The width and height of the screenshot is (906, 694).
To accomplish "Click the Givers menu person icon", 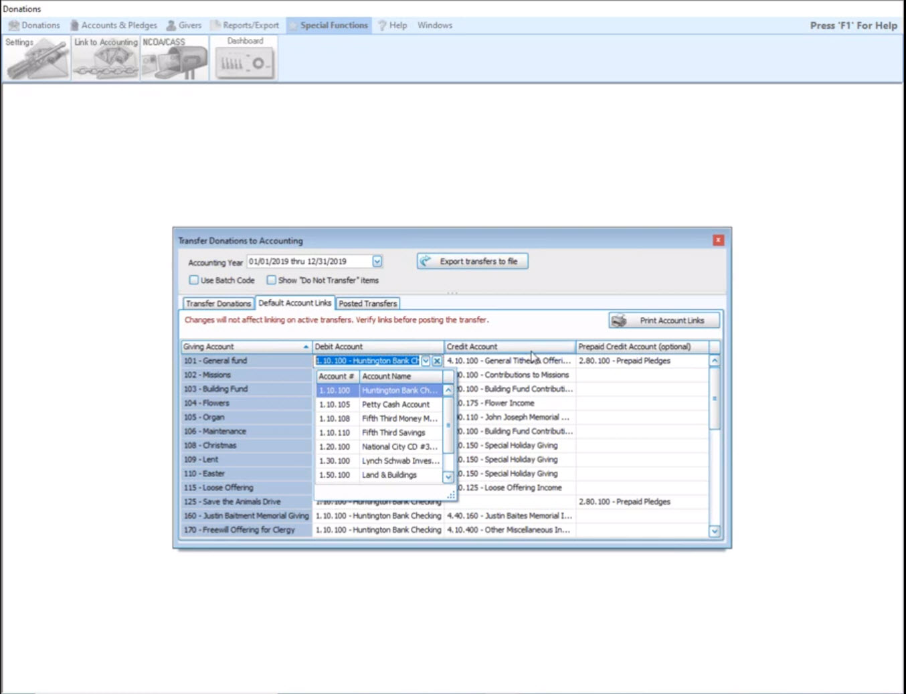I will tap(172, 25).
